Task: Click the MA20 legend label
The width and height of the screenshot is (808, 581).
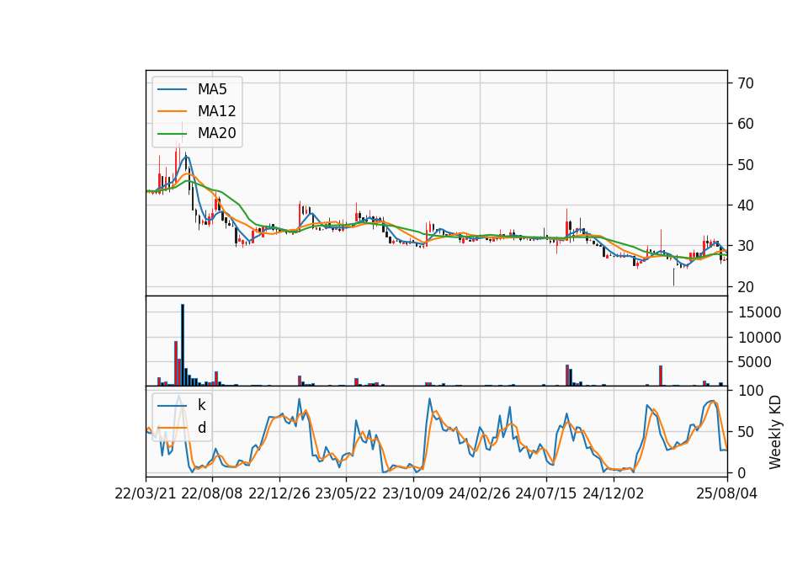Action: 216,133
